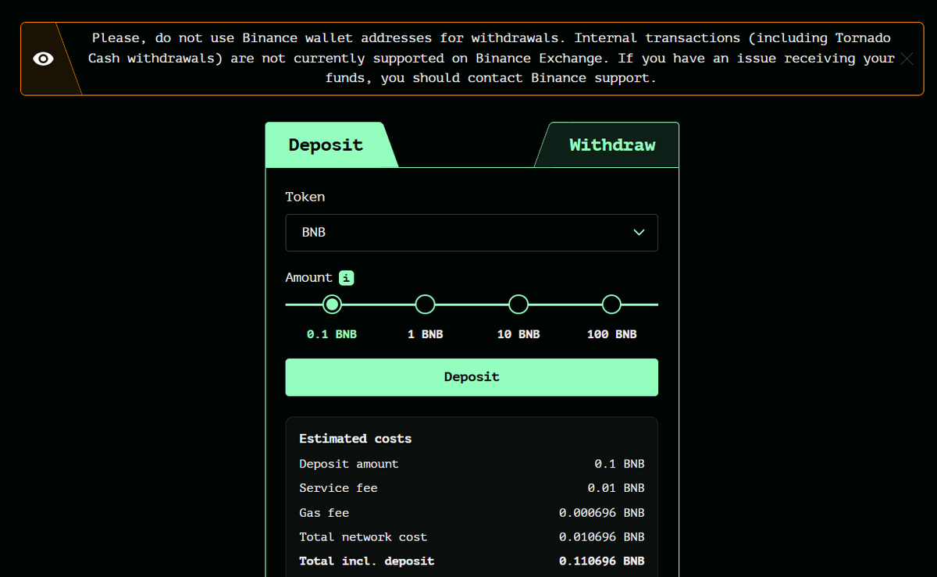Click the Total incl. deposit label
This screenshot has height=577, width=937.
click(367, 561)
